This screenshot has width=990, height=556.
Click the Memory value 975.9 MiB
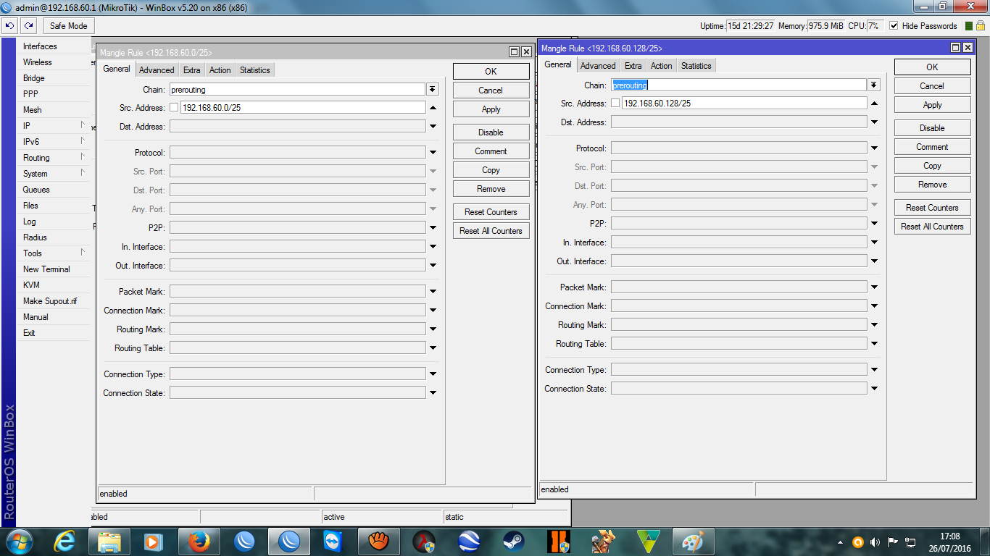pos(825,25)
